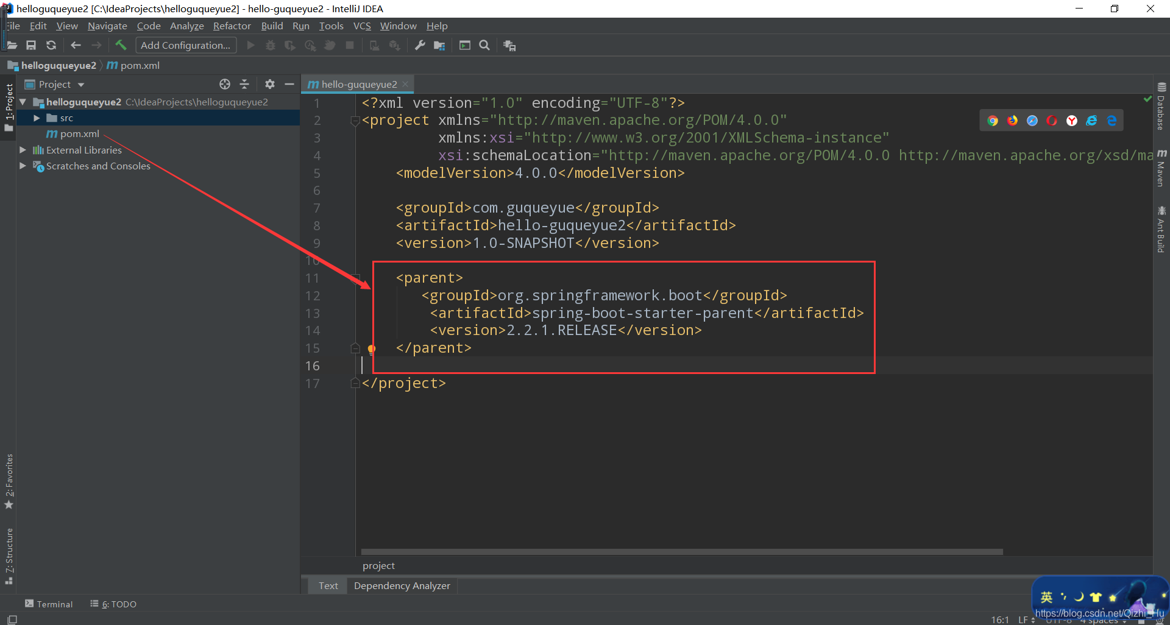Collapse the helloguqueyue2 root node
The image size is (1170, 625).
(x=23, y=102)
